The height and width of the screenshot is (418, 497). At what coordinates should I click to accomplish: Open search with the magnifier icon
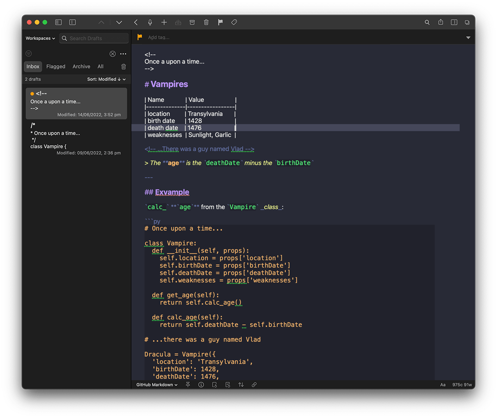[427, 22]
